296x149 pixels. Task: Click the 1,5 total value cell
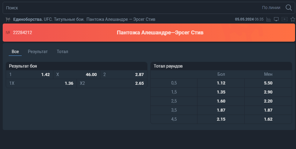(174, 92)
